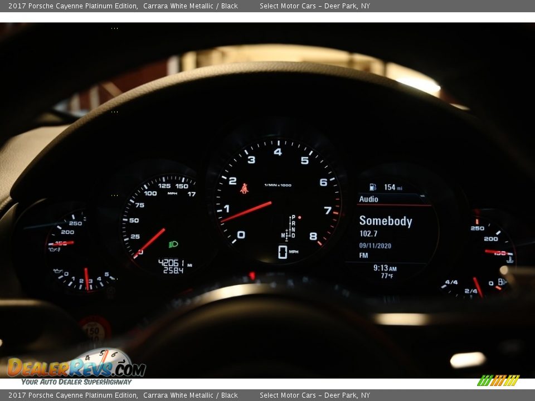Click the oil pressure can icon

pos(58,271)
